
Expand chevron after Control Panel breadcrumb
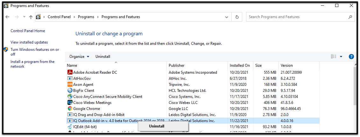[74, 17]
